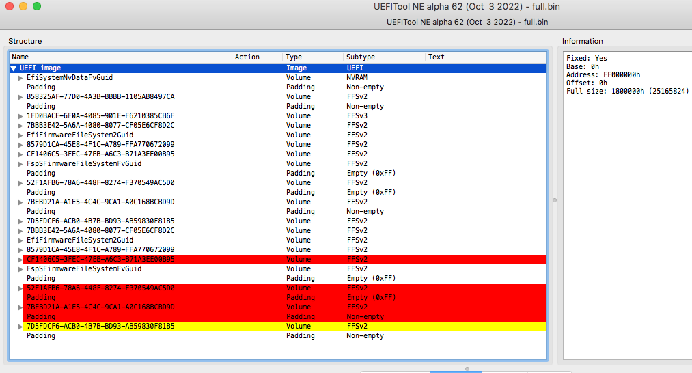
Task: Expand the unhighlighted 52F1AFB6-78A6-448F volume arrow
Action: coord(20,183)
